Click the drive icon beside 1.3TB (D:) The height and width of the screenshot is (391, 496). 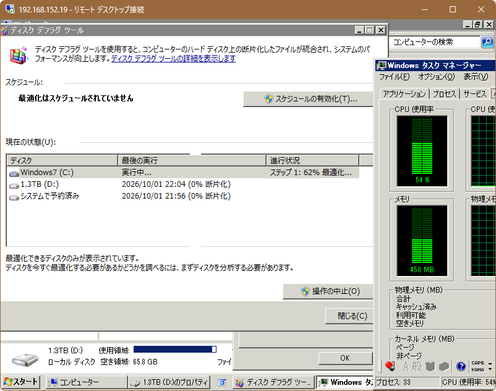click(x=14, y=186)
